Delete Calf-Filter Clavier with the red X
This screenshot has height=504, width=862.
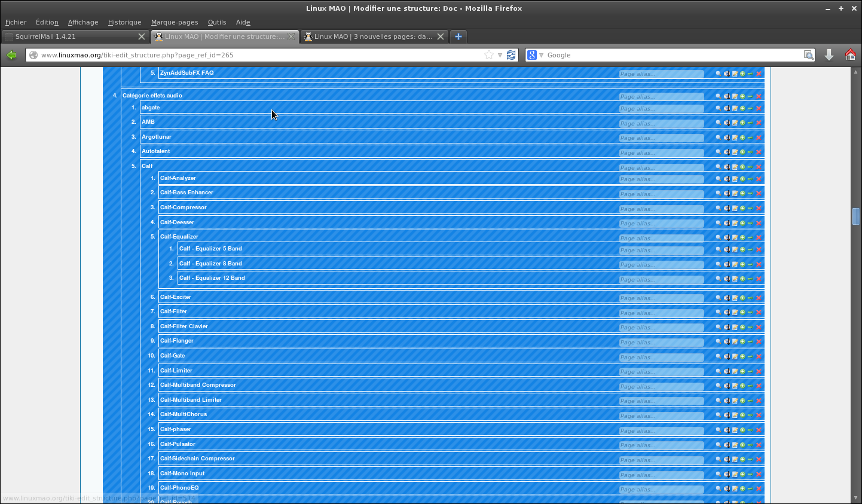click(759, 327)
